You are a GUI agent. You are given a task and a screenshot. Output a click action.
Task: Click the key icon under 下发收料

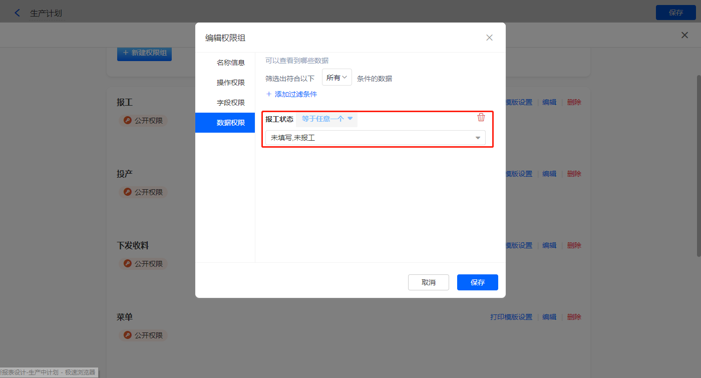(128, 264)
